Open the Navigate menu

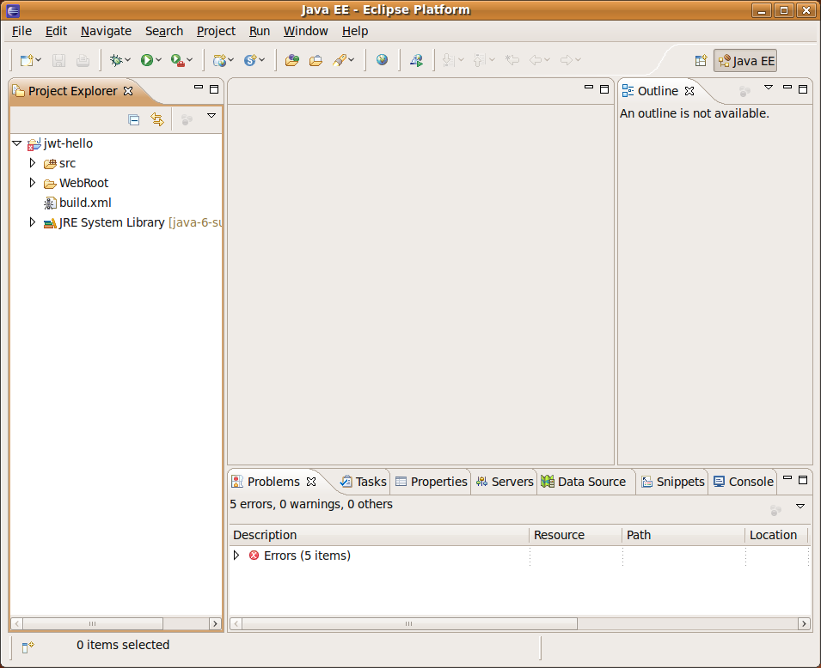106,32
